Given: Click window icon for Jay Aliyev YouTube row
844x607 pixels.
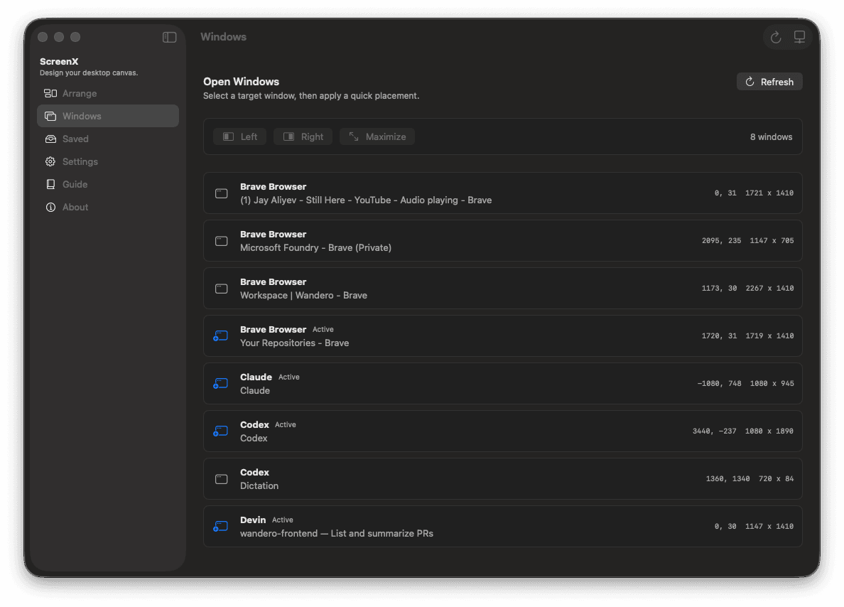Looking at the screenshot, I should point(221,193).
